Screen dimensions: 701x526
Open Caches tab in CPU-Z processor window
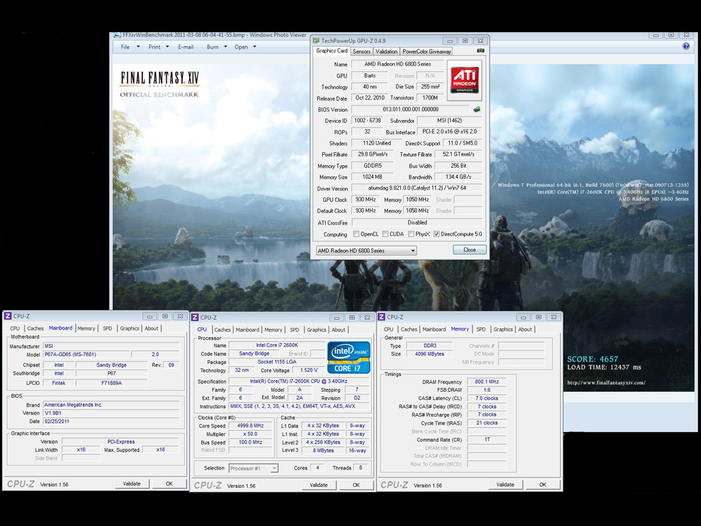pyautogui.click(x=222, y=329)
